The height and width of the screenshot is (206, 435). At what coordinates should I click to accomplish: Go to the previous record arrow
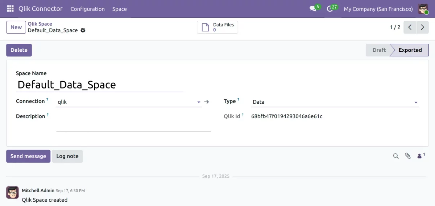[x=410, y=27]
